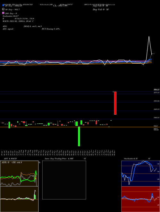Image resolution: width=160 pixels, height=212 pixels.
Task: Select the '200 Day - 0' label
Action: pyautogui.click(x=11, y=13)
